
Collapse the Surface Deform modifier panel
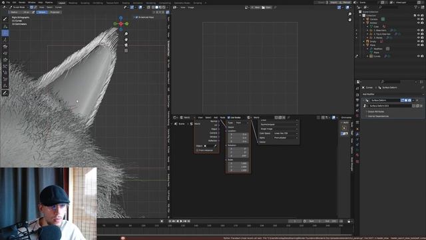(364, 101)
